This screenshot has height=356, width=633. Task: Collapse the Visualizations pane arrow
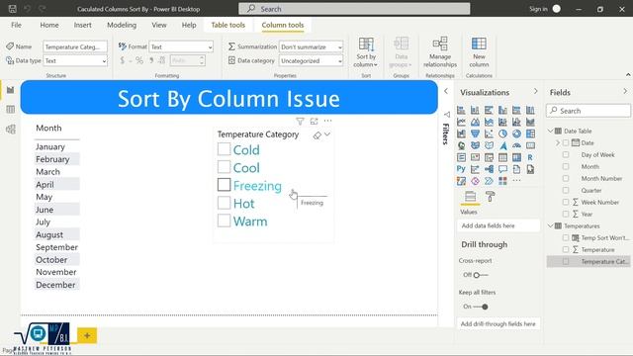pyautogui.click(x=536, y=91)
